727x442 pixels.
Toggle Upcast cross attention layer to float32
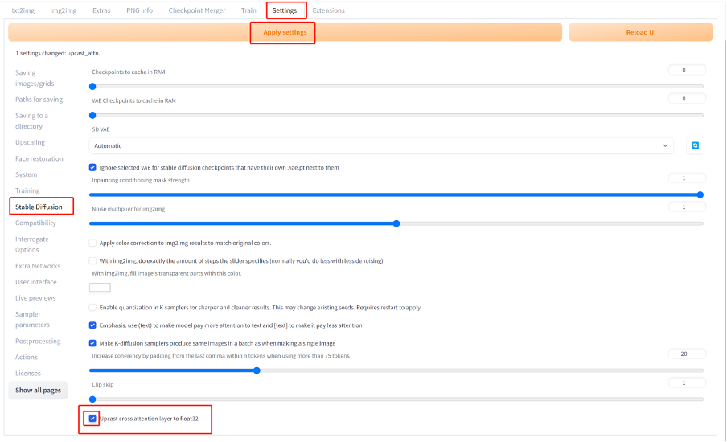92,419
